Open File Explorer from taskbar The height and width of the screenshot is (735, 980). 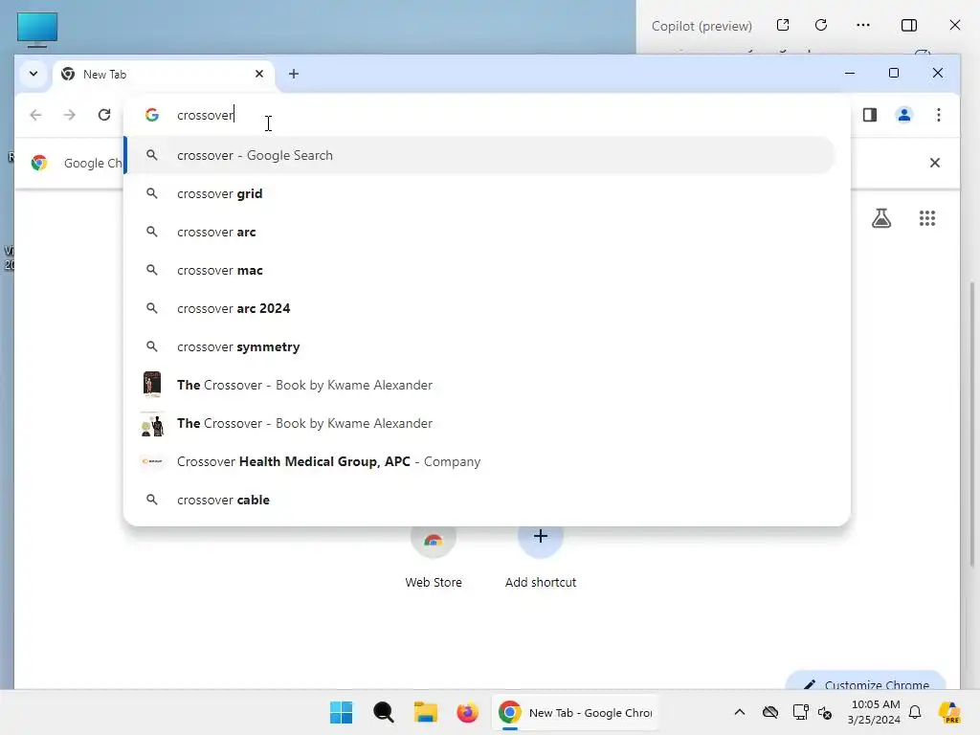coord(426,712)
